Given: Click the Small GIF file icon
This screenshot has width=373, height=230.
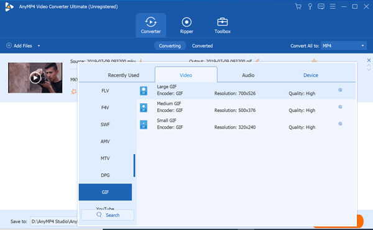Looking at the screenshot, I should click(x=144, y=124).
